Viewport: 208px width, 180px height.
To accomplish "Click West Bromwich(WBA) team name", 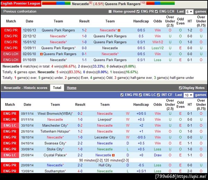I will tap(55, 114).
